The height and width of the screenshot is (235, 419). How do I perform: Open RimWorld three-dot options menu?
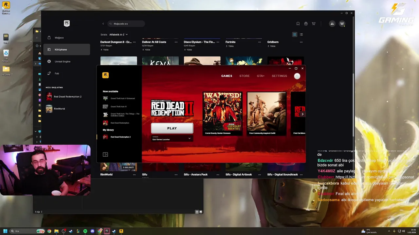134,175
